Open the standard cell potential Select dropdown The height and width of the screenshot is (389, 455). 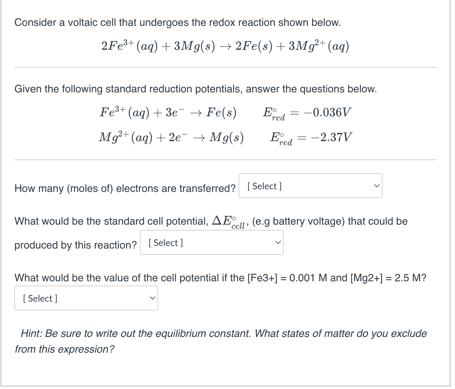tap(211, 242)
